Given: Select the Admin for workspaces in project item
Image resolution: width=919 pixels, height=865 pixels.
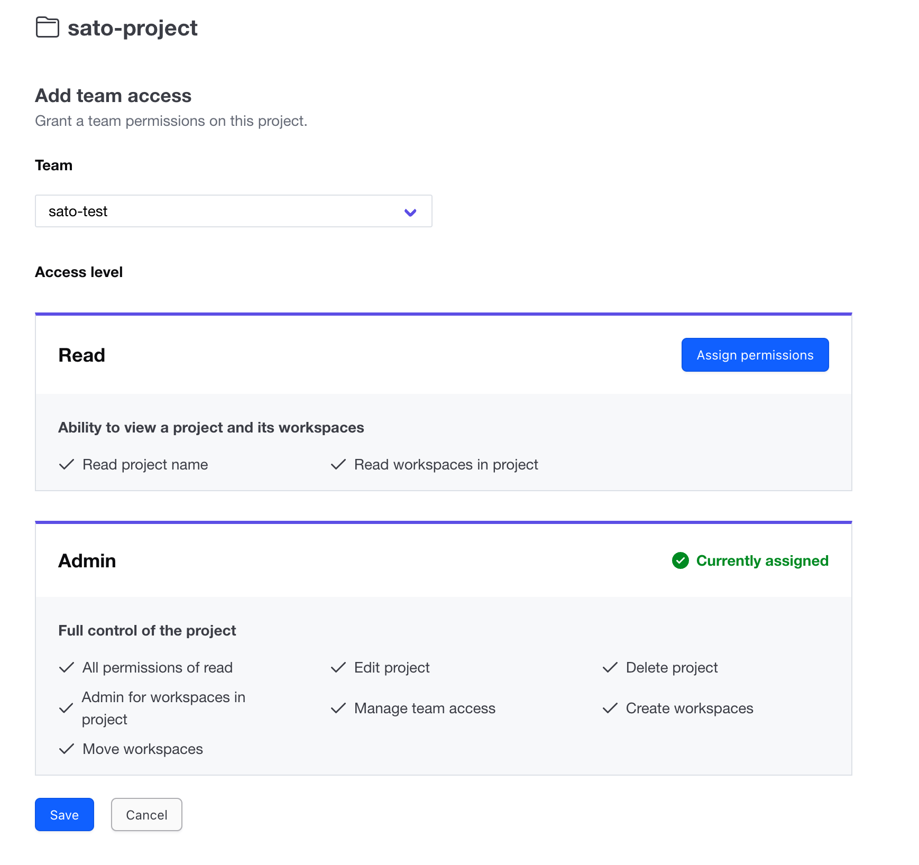Looking at the screenshot, I should (x=163, y=708).
